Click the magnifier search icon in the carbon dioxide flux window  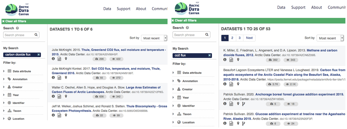36,35
